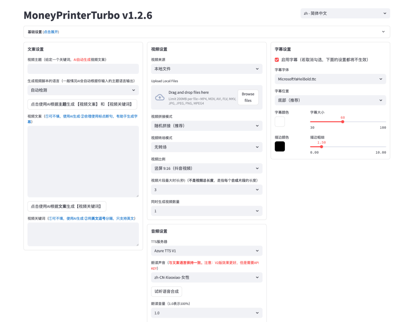Viewport: 397px width, 322px height.
Task: Click the Browse files button
Action: 248,97
